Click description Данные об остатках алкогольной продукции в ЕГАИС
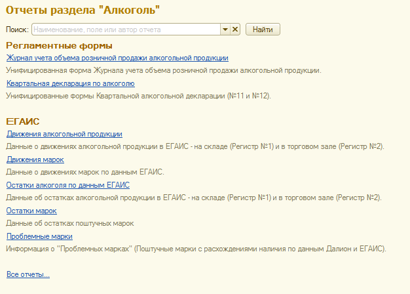Image resolution: width=410 pixels, height=294 pixels. pos(194,198)
